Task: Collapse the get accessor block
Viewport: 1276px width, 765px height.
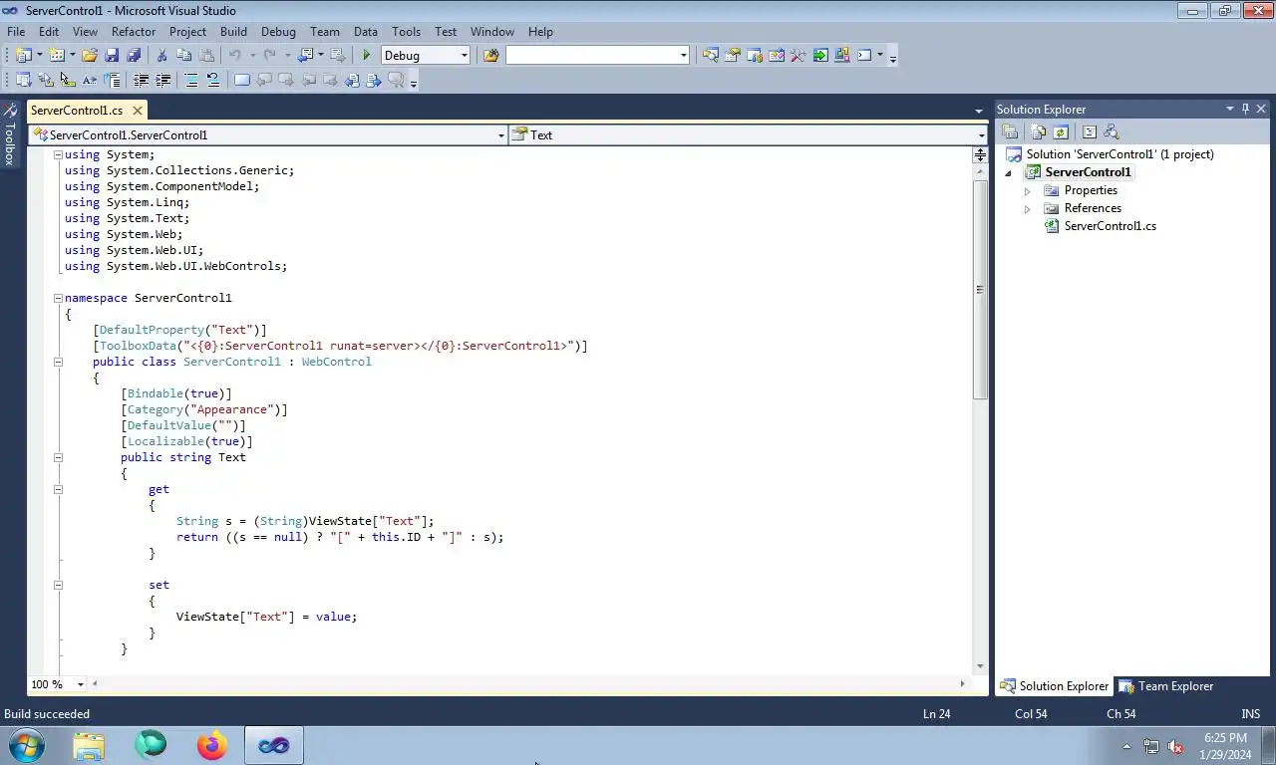Action: click(58, 489)
